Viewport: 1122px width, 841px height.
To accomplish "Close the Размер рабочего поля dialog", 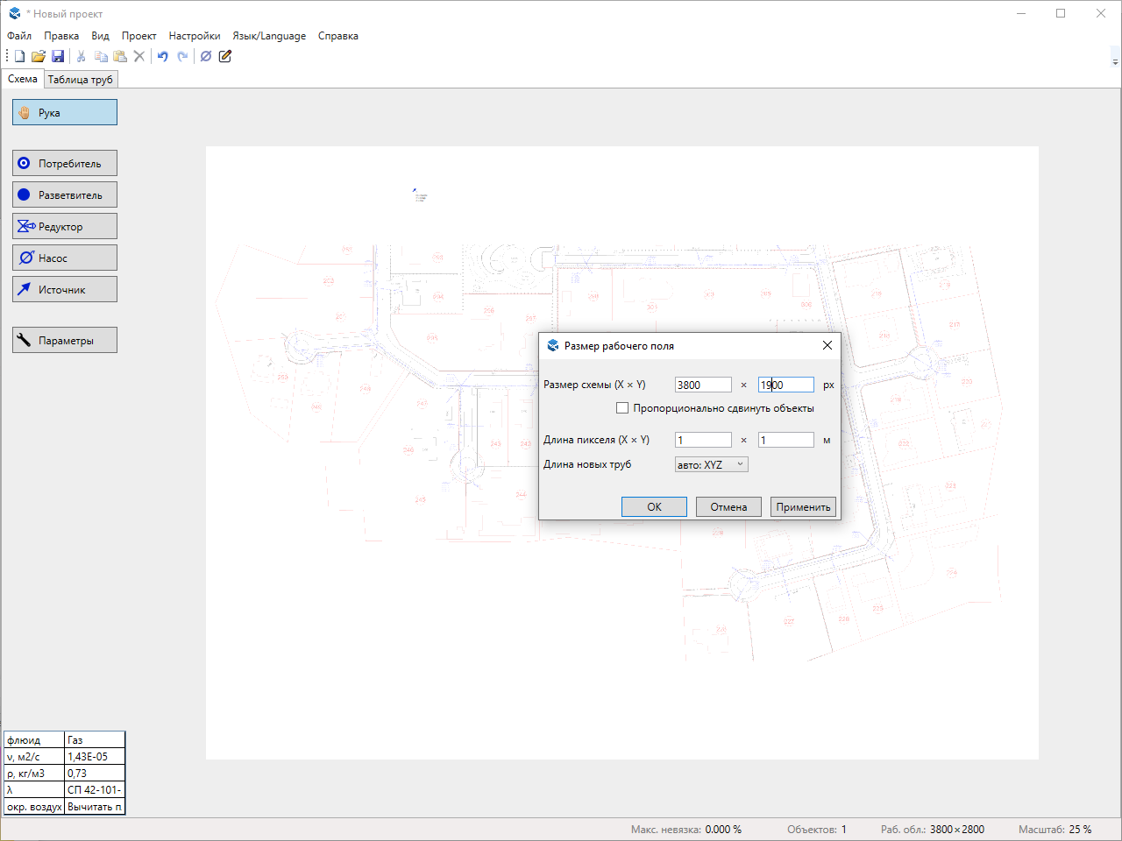I will (x=827, y=345).
